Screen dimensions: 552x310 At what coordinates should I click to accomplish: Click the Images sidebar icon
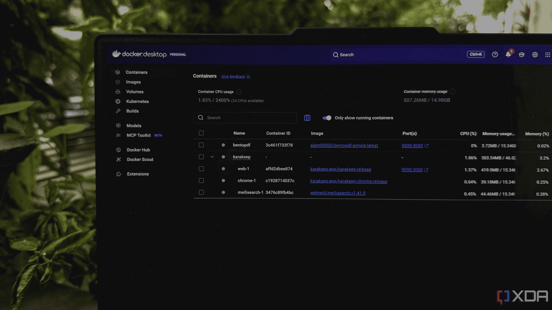coord(118,82)
